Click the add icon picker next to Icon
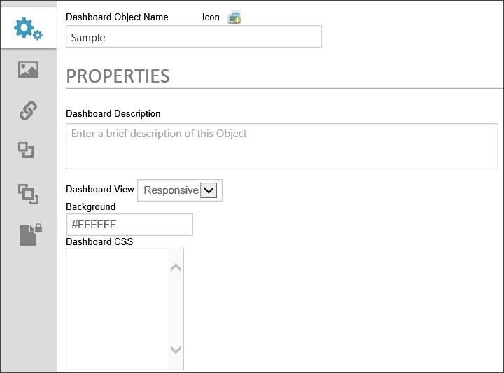This screenshot has height=373, width=504. (x=234, y=17)
